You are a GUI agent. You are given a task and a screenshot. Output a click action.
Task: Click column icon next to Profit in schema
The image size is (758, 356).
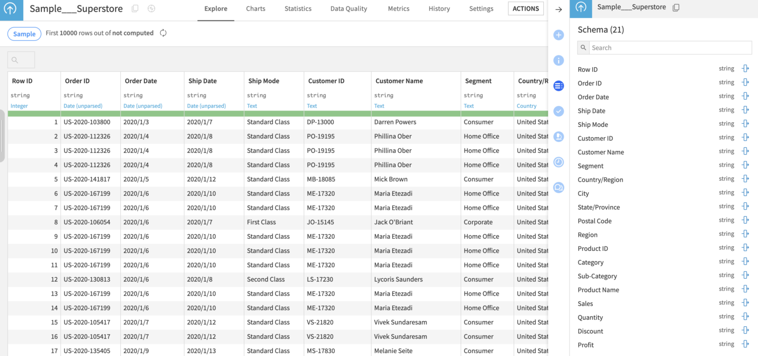pyautogui.click(x=745, y=344)
